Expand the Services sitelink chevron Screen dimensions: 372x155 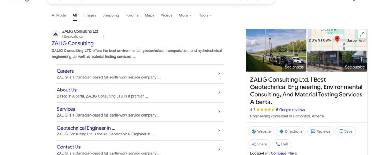coord(219,112)
